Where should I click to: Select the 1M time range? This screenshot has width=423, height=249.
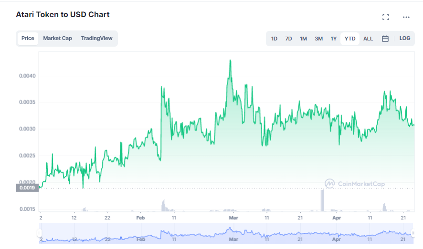click(x=303, y=39)
